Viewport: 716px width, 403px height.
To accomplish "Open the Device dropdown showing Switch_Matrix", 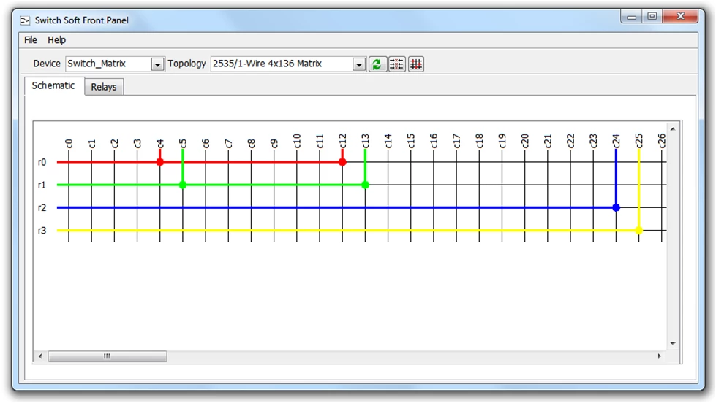I will pyautogui.click(x=157, y=64).
